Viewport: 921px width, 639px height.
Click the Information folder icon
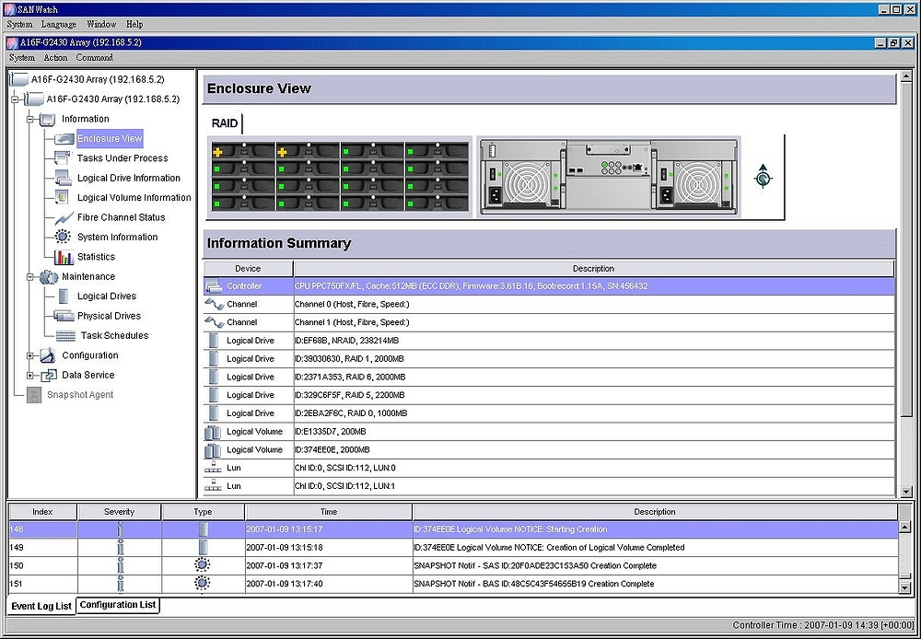click(x=48, y=119)
